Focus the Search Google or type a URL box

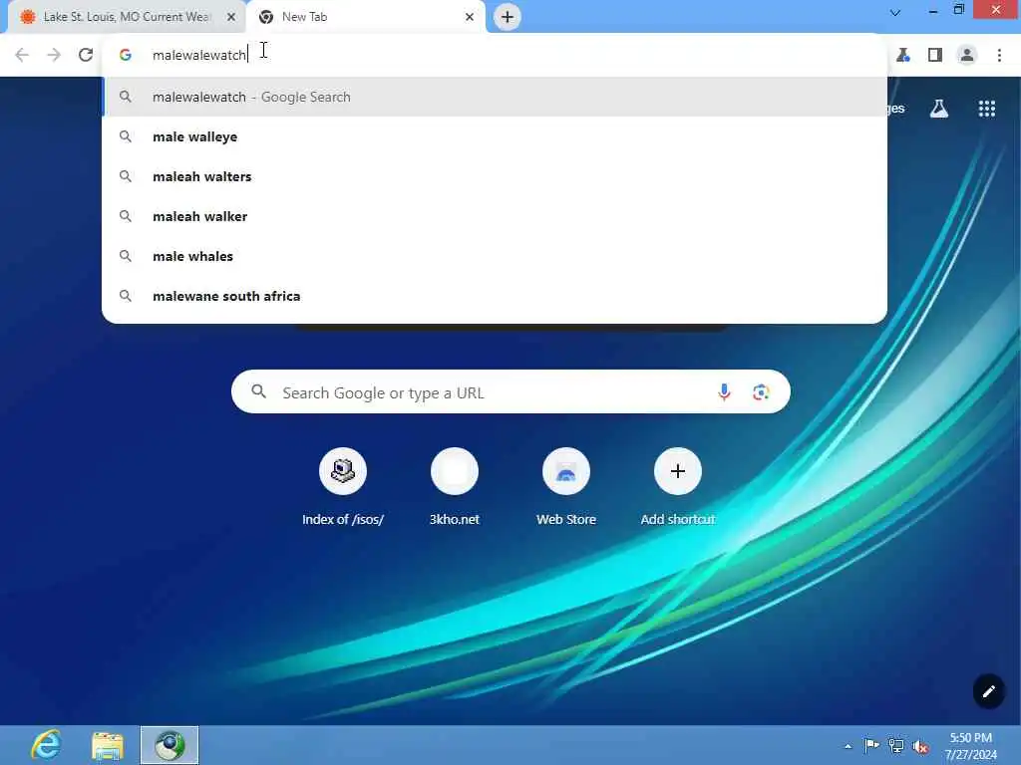(510, 391)
